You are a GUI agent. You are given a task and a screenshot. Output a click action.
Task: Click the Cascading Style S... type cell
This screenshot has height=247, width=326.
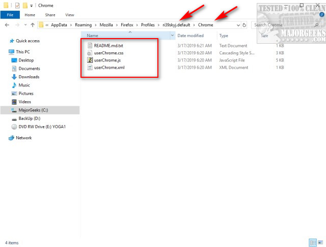click(236, 53)
